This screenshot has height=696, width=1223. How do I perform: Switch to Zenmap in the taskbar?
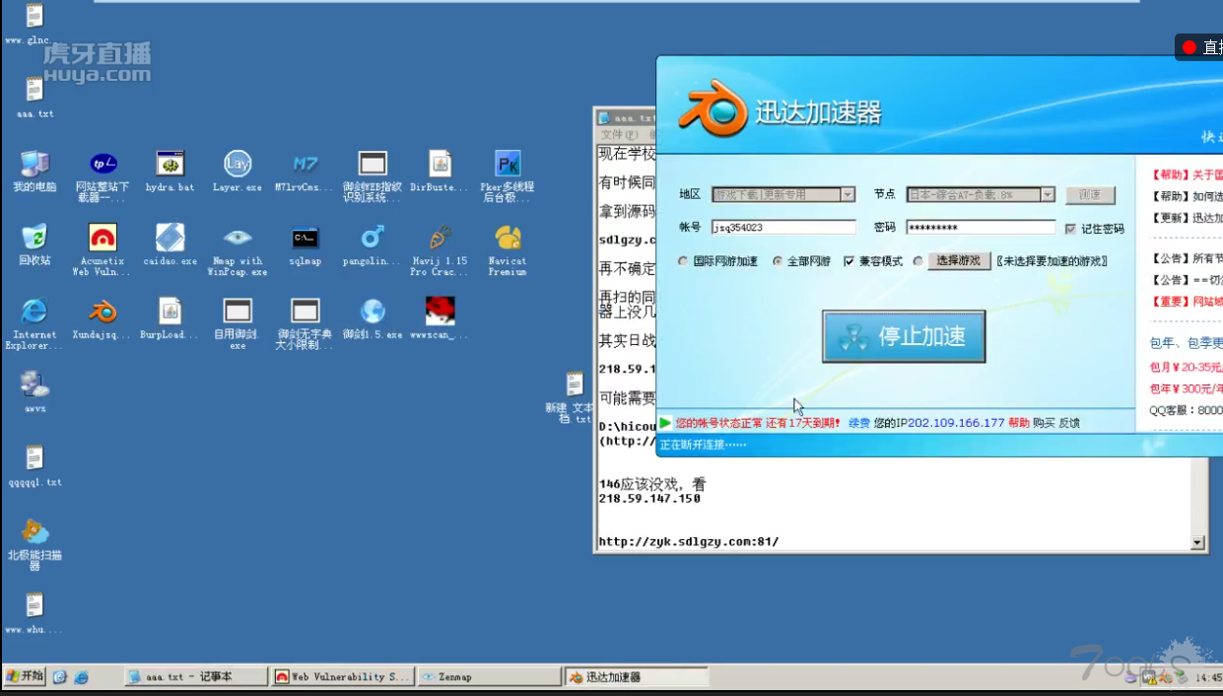pos(487,677)
